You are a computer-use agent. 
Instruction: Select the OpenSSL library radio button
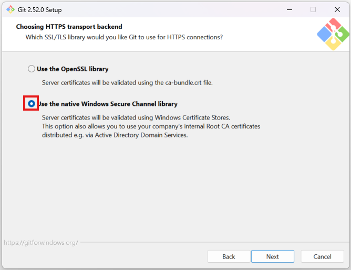tap(32, 69)
